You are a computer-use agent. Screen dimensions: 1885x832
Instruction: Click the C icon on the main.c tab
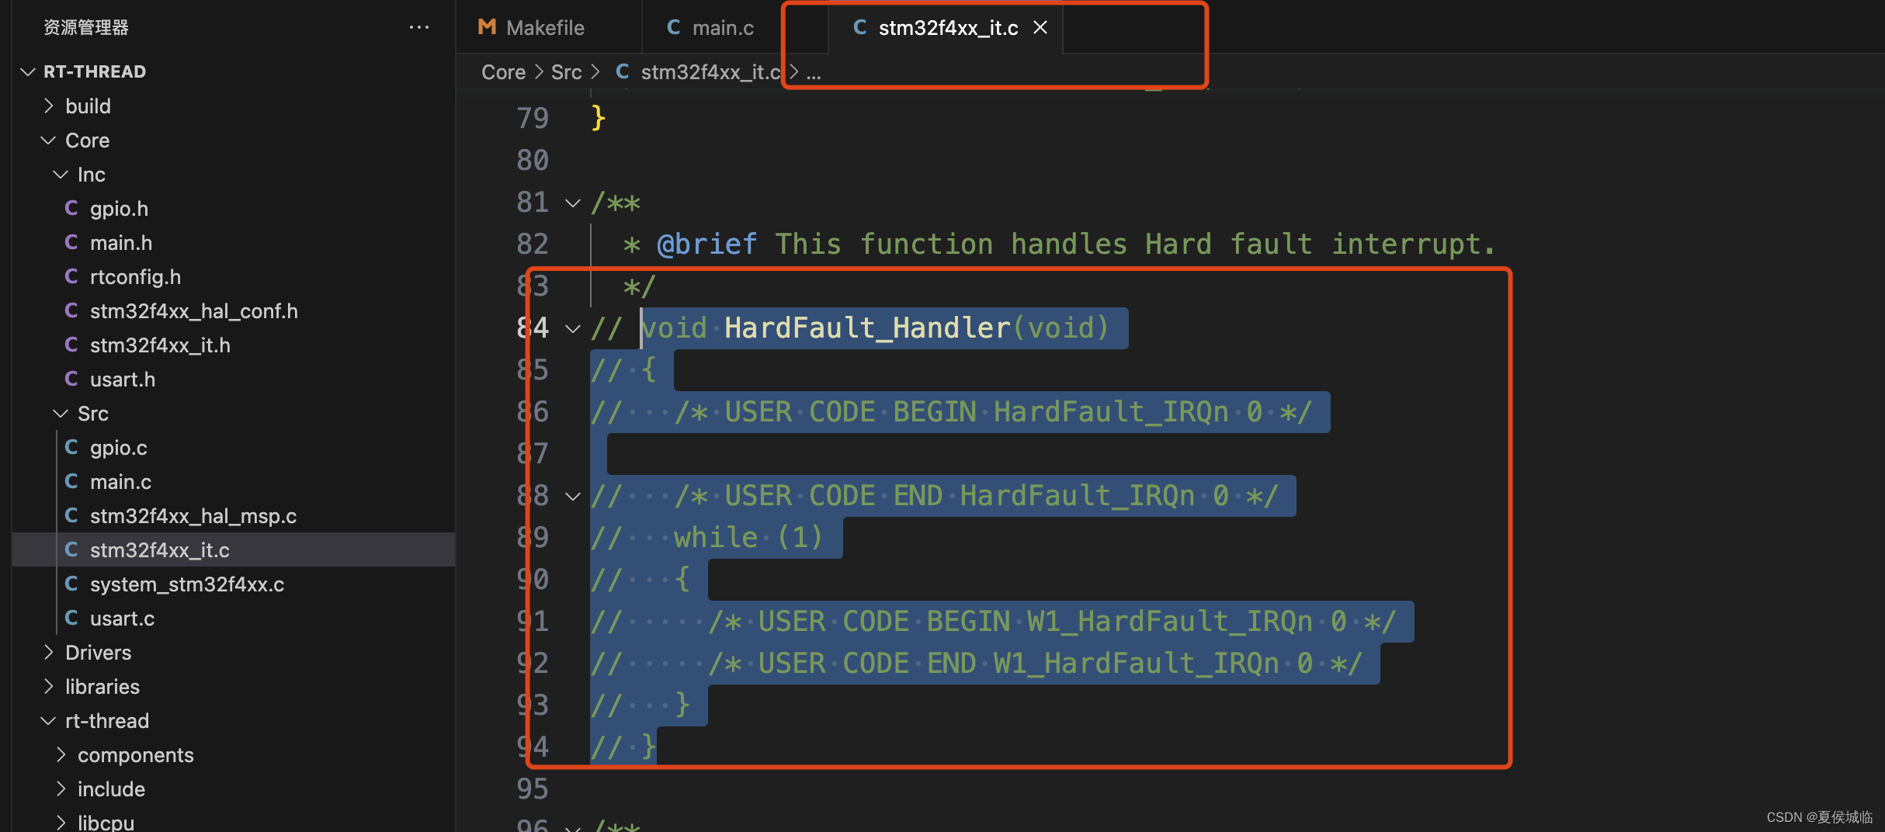[673, 27]
